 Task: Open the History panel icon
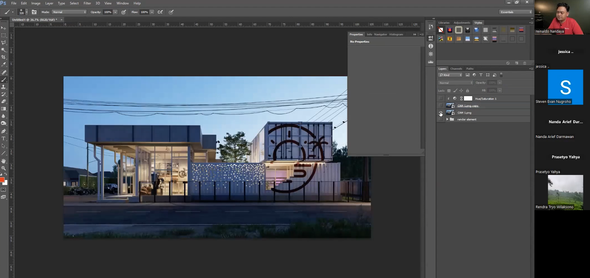[431, 27]
